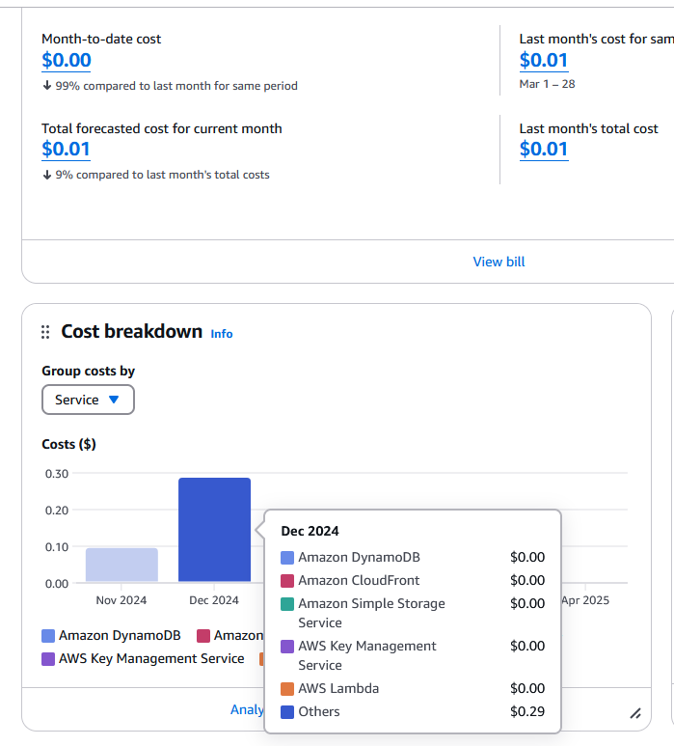The width and height of the screenshot is (674, 746).
Task: Click '99% compared to last month' text
Action: 176,86
